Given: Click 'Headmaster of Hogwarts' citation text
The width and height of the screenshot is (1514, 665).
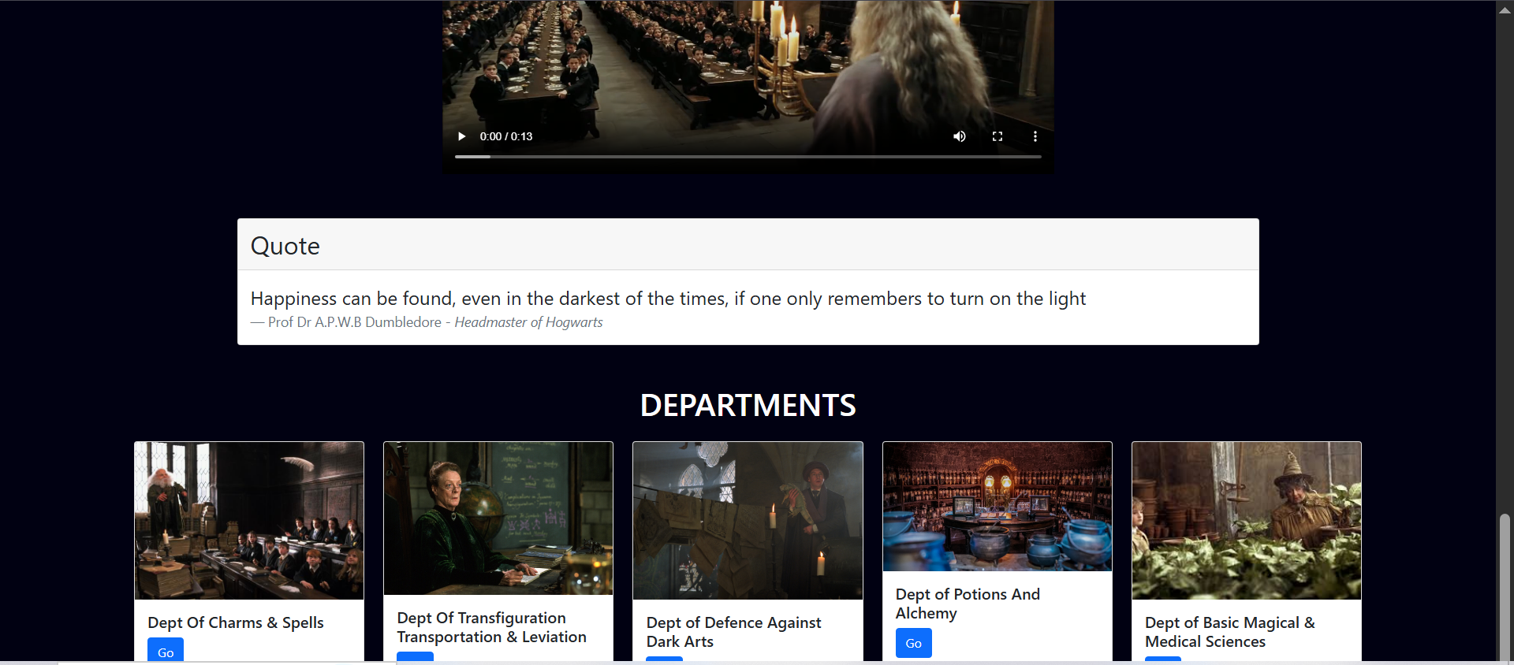Looking at the screenshot, I should (x=528, y=322).
